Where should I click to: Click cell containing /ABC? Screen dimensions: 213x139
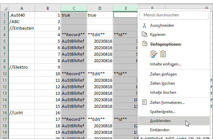pyautogui.click(x=22, y=21)
